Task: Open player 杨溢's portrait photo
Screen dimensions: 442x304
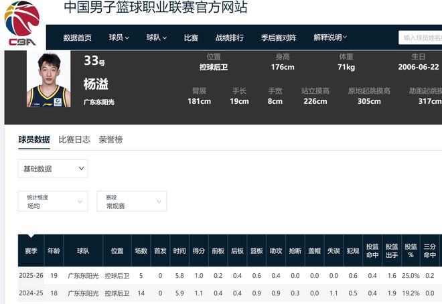Action: coord(48,80)
